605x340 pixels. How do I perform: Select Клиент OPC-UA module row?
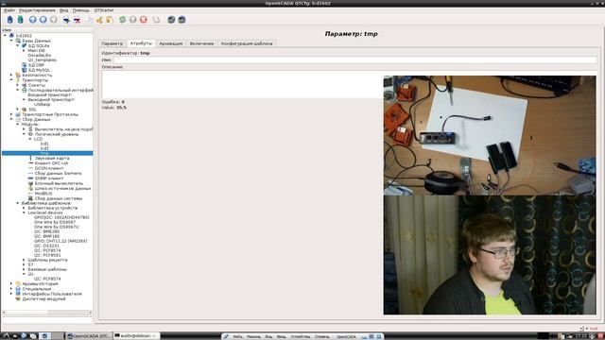click(x=51, y=163)
